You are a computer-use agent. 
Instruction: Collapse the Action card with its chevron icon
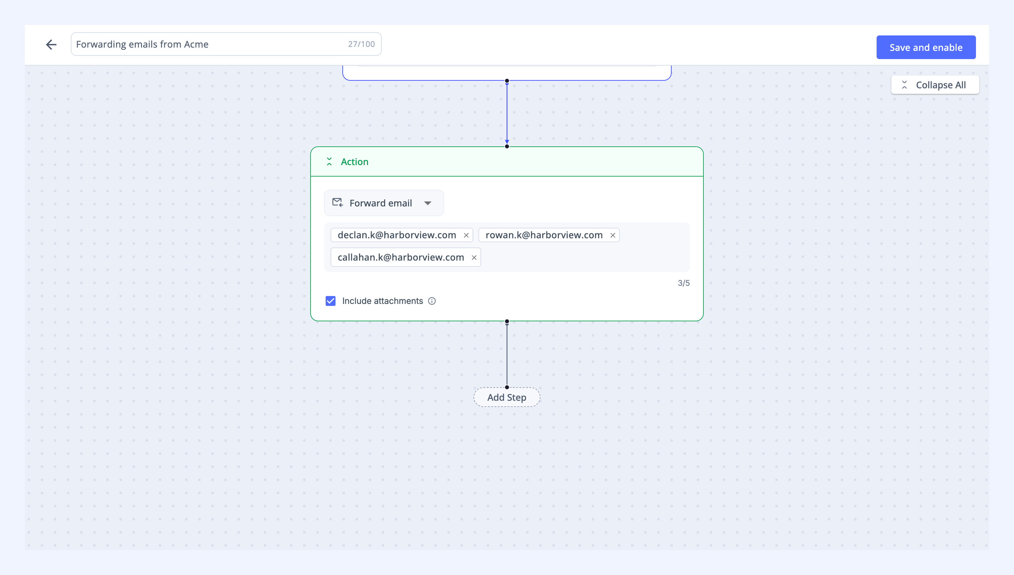pyautogui.click(x=329, y=161)
